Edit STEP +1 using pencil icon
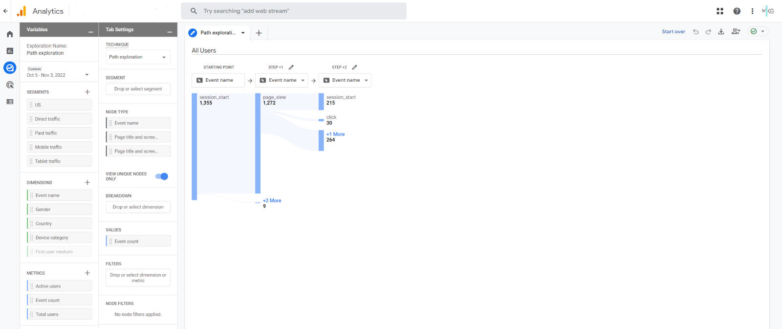The height and width of the screenshot is (329, 782). click(x=291, y=67)
